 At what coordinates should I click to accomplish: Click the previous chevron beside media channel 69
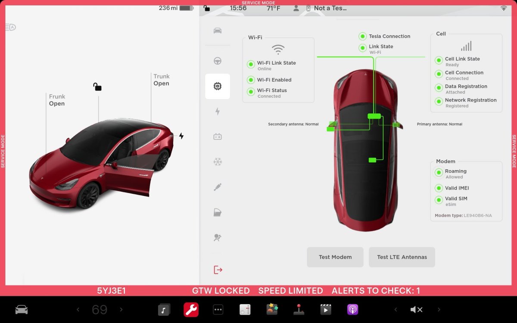(78, 309)
